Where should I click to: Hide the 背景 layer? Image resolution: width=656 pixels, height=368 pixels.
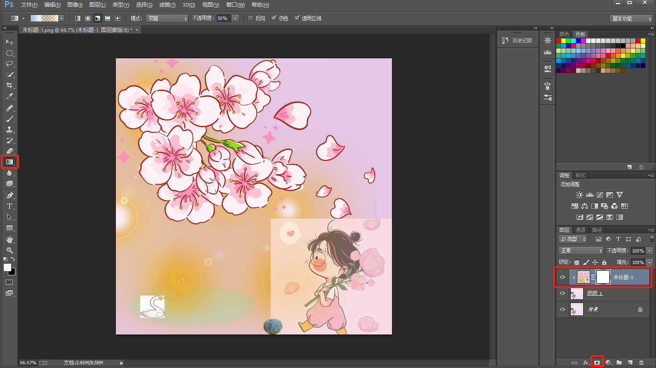coord(562,309)
